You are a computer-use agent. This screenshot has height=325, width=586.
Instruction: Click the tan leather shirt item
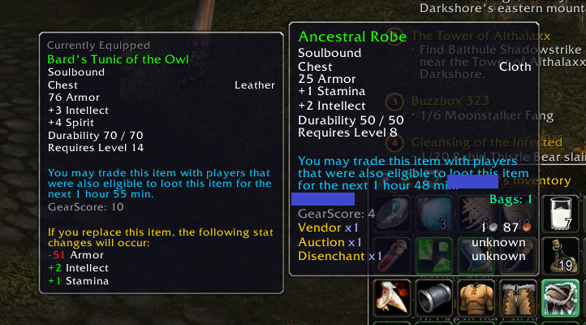pos(476,298)
